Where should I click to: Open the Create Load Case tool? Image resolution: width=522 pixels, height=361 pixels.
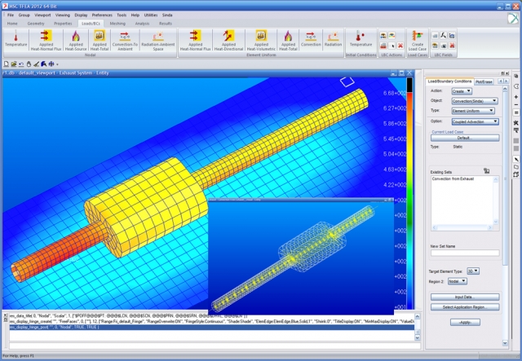pos(417,38)
